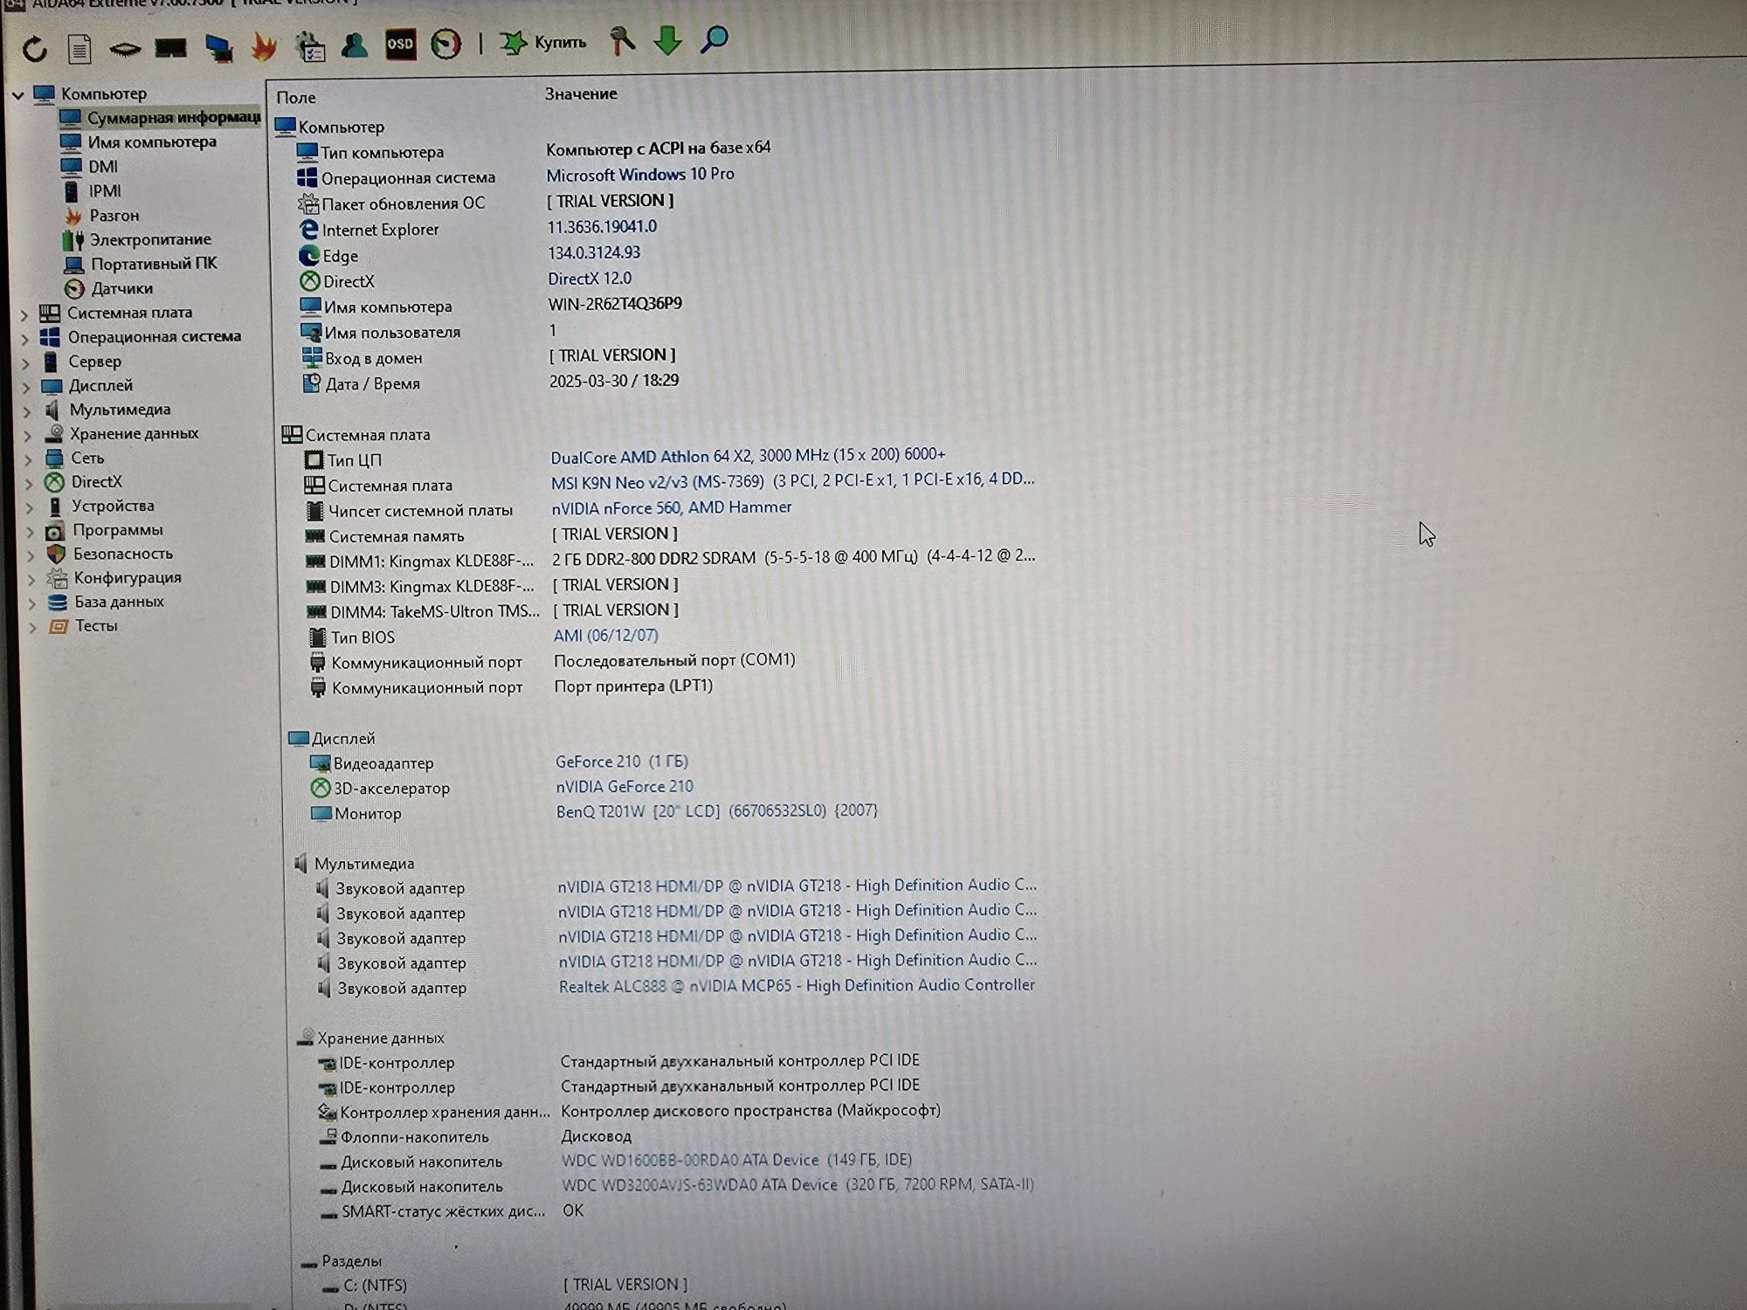This screenshot has width=1747, height=1310.
Task: Click the memory module toolbar icon
Action: [x=170, y=48]
